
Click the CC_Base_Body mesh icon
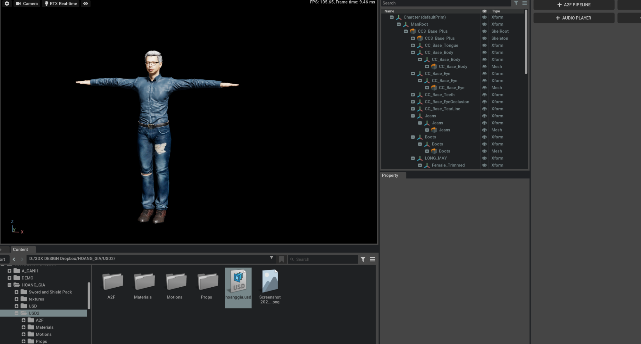[434, 67]
